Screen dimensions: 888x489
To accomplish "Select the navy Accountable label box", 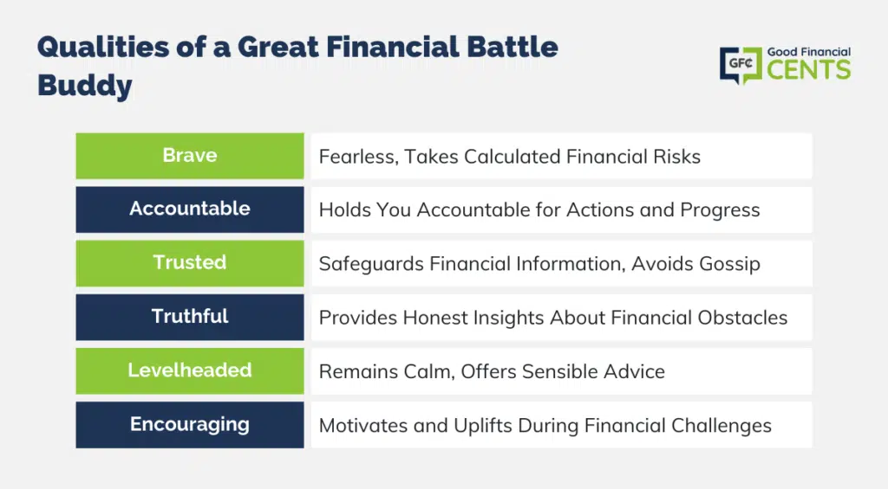I will point(190,209).
